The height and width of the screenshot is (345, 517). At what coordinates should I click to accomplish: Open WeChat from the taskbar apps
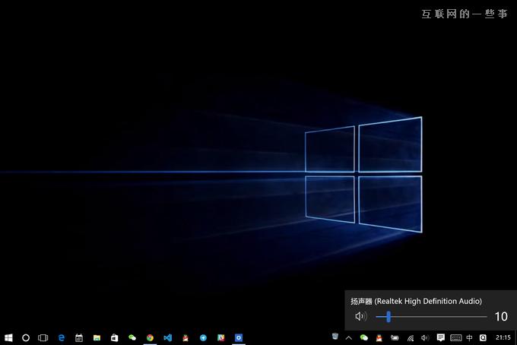pos(132,337)
